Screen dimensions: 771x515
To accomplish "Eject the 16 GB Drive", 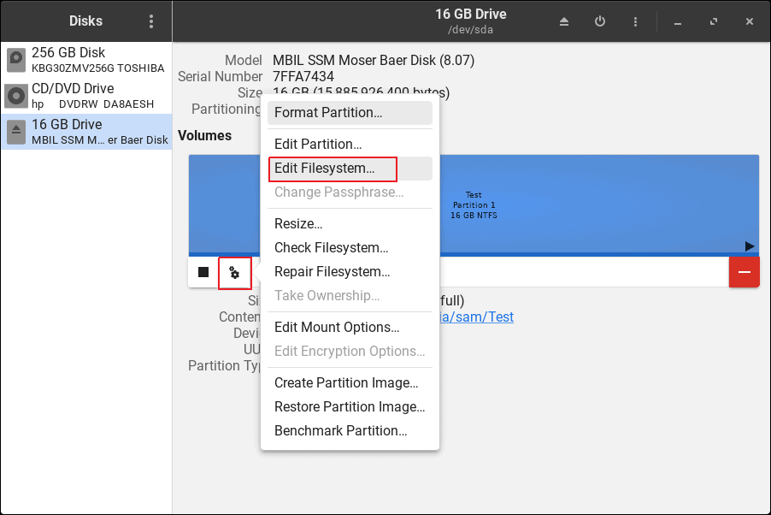I will pyautogui.click(x=564, y=21).
